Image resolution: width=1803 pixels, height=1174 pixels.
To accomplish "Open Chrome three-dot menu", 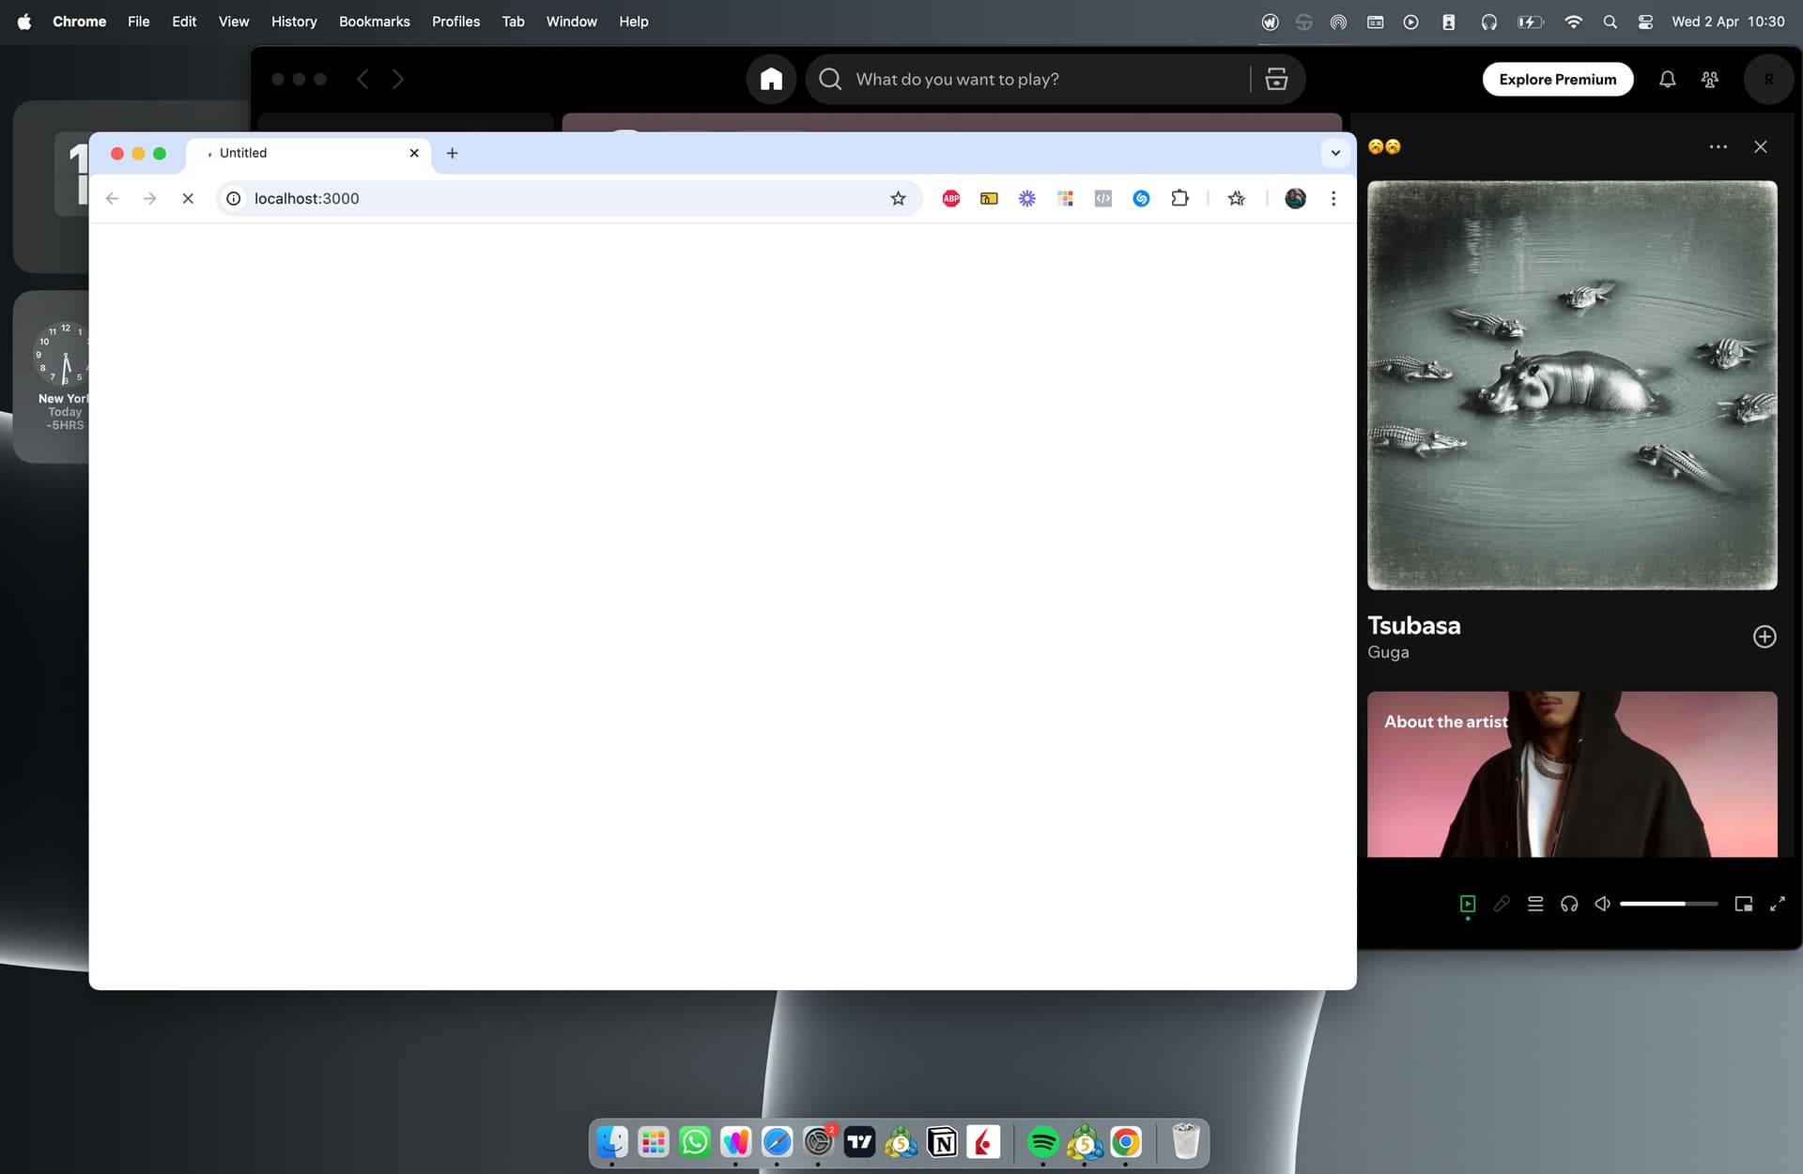I will [1333, 198].
